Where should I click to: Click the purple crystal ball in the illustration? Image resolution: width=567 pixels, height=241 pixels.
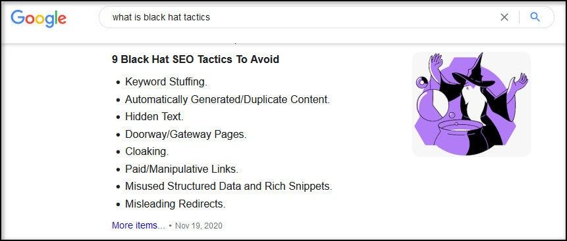tap(432, 106)
